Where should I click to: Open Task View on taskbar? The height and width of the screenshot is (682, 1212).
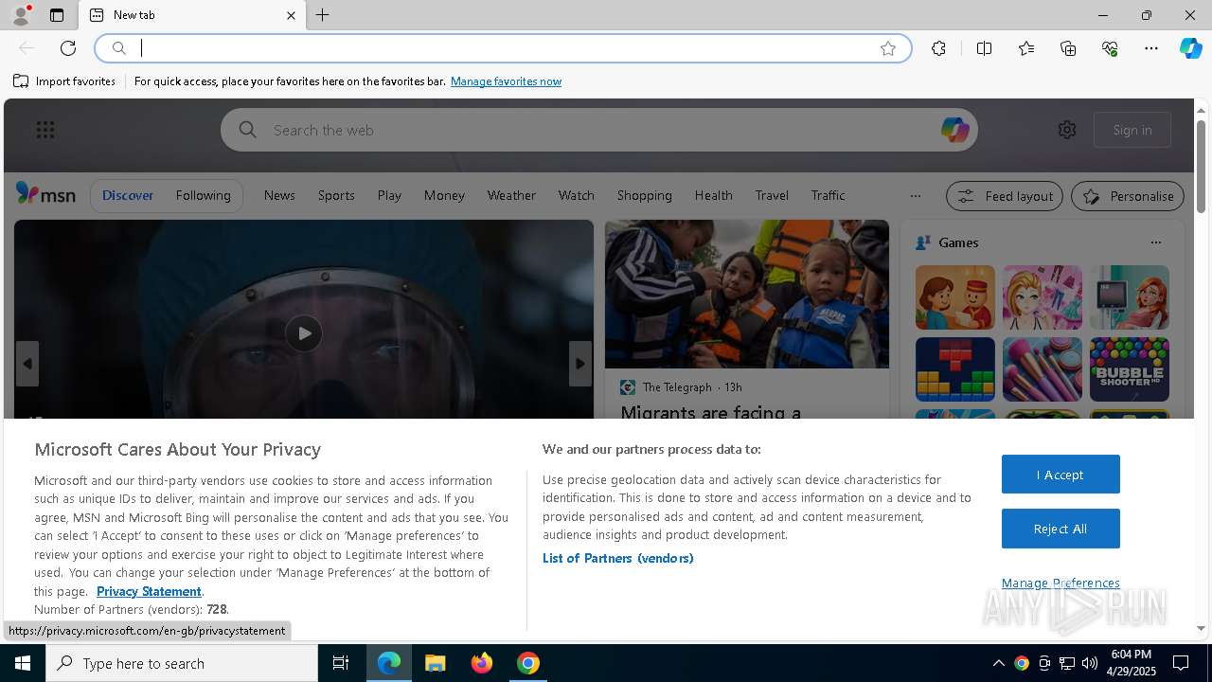[x=341, y=663]
